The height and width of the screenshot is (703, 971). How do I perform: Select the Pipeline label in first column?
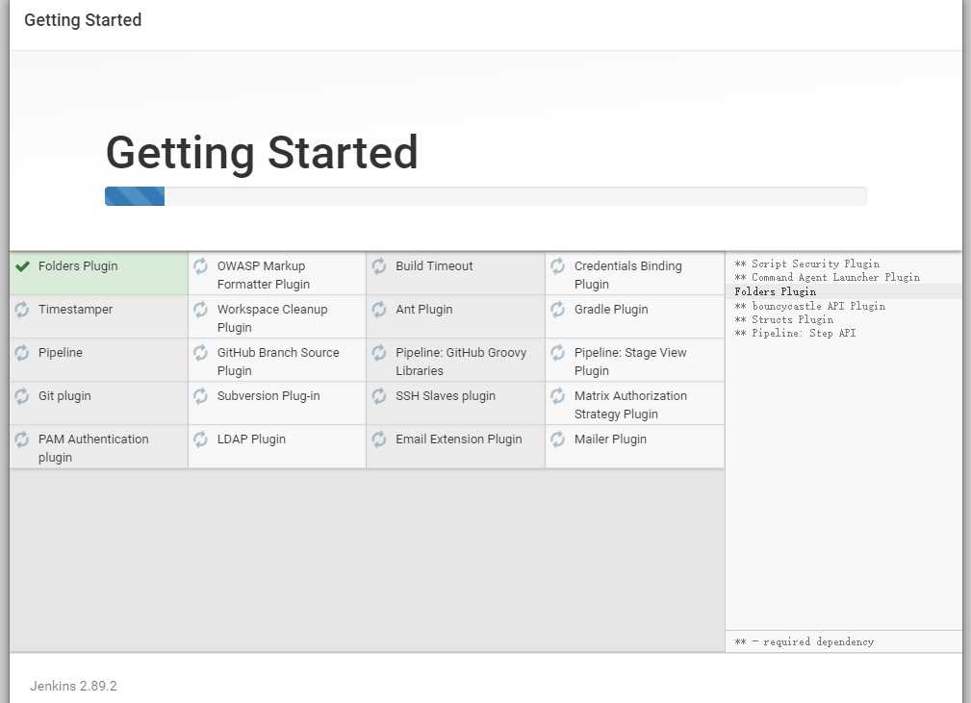coord(60,353)
